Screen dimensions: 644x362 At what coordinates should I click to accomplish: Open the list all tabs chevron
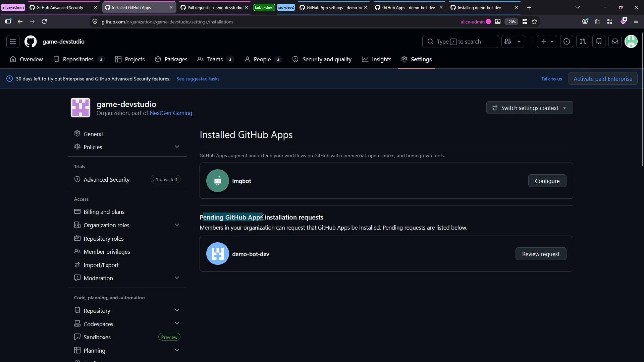click(x=578, y=7)
